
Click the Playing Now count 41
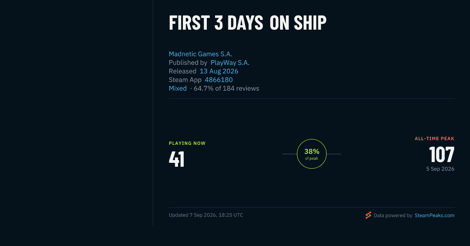177,159
